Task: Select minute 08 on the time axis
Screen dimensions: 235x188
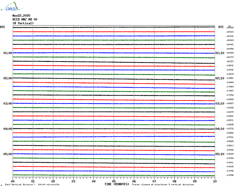Action: click(x=174, y=181)
